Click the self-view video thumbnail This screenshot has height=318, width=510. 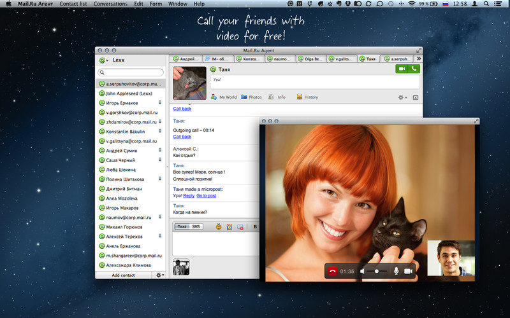click(451, 258)
